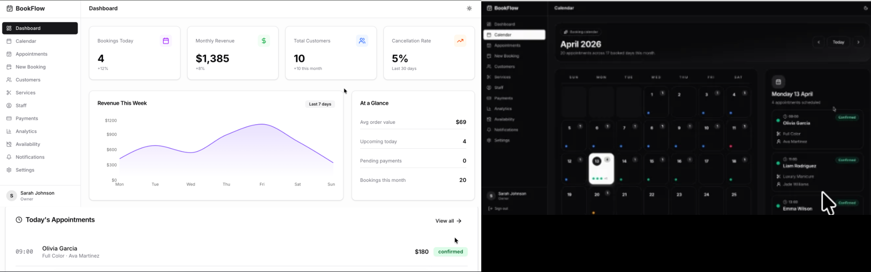Select April 20 in the calendar grid

tap(602, 201)
